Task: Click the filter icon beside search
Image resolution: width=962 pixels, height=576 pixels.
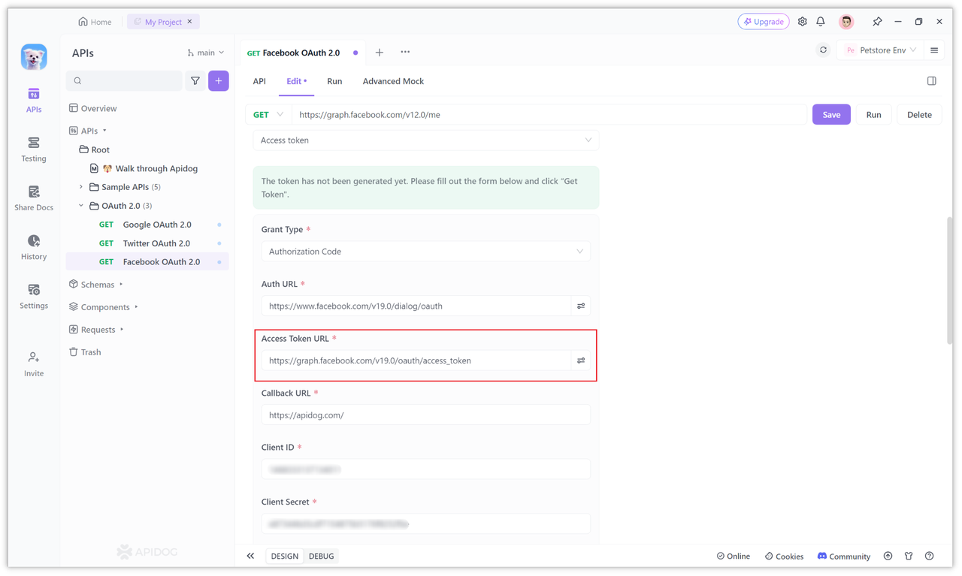Action: (195, 80)
